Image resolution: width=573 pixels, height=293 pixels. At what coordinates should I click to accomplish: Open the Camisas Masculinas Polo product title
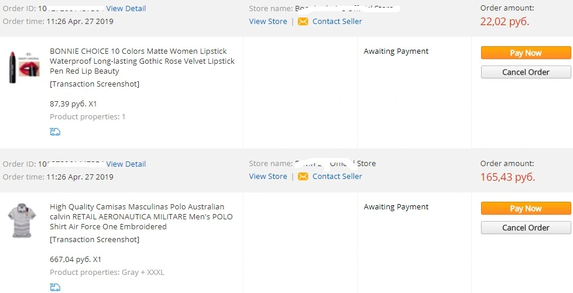tap(142, 216)
